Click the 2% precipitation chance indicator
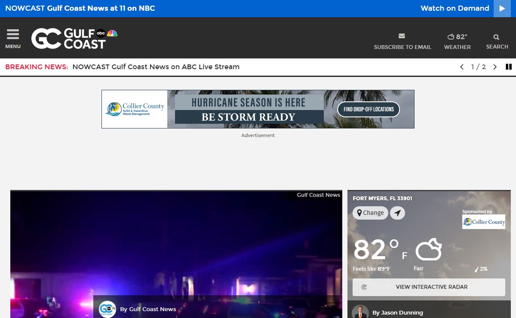The height and width of the screenshot is (318, 516). (x=481, y=269)
